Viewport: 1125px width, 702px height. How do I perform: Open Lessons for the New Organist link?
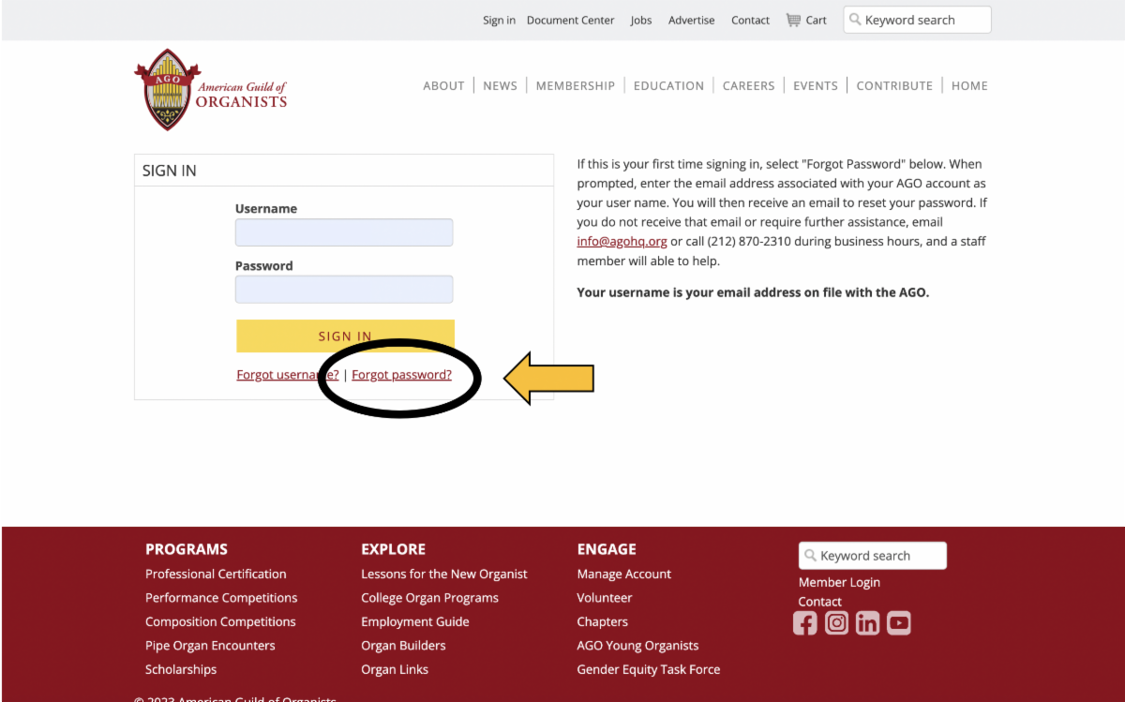click(x=444, y=575)
